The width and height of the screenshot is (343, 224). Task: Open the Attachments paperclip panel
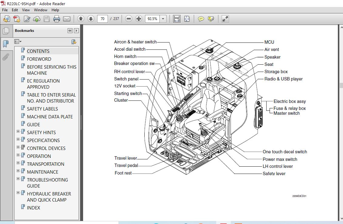pos(6,57)
